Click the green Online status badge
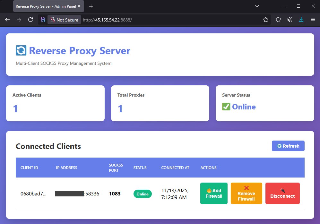 click(143, 194)
